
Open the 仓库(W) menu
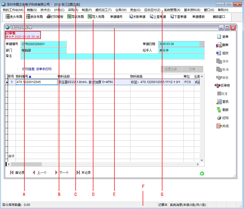click(x=121, y=10)
